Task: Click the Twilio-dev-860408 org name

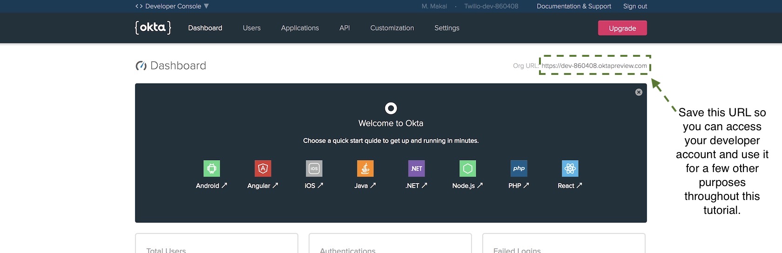Action: click(491, 6)
